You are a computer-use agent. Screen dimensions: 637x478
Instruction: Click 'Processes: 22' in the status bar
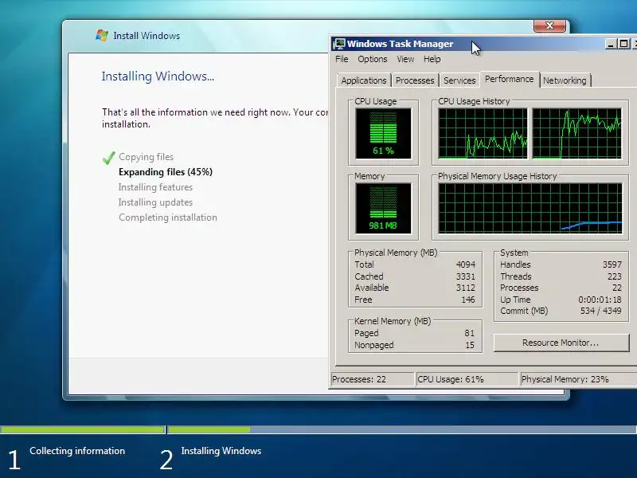point(359,379)
